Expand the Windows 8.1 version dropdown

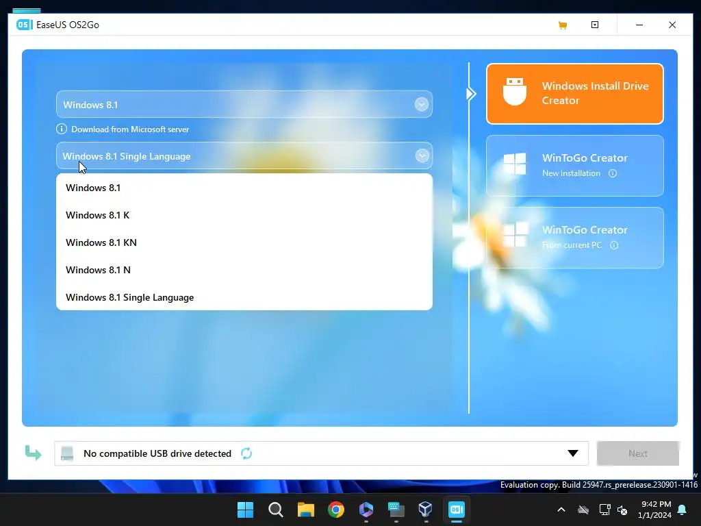[421, 105]
